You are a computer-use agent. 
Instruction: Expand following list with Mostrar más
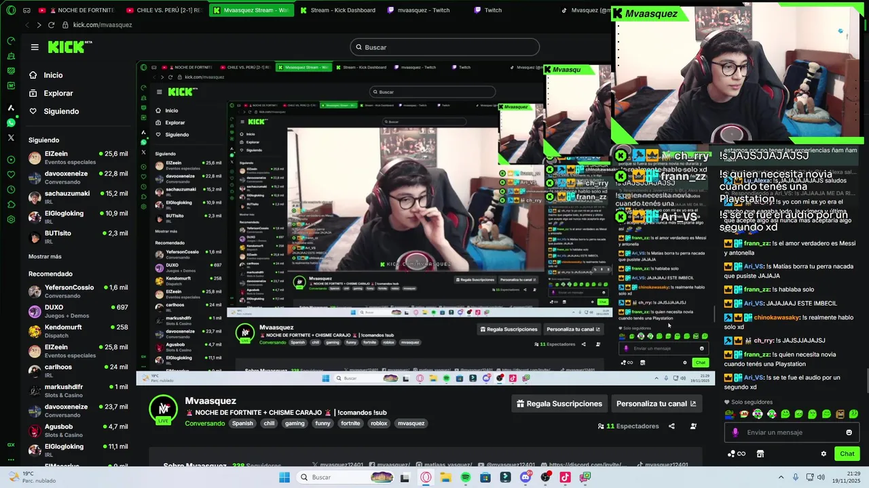(45, 256)
